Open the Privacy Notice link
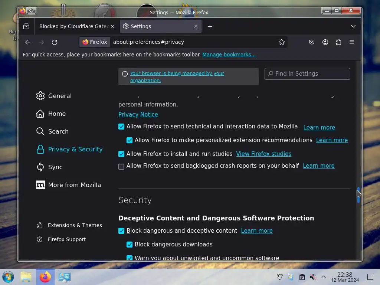 [x=138, y=114]
